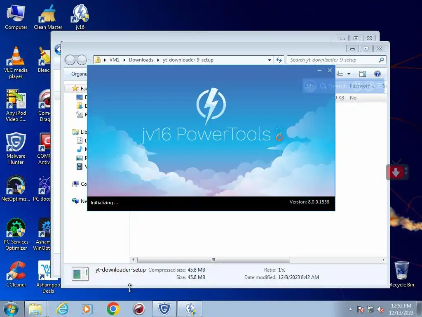Open the Recycle Bin

pyautogui.click(x=401, y=274)
